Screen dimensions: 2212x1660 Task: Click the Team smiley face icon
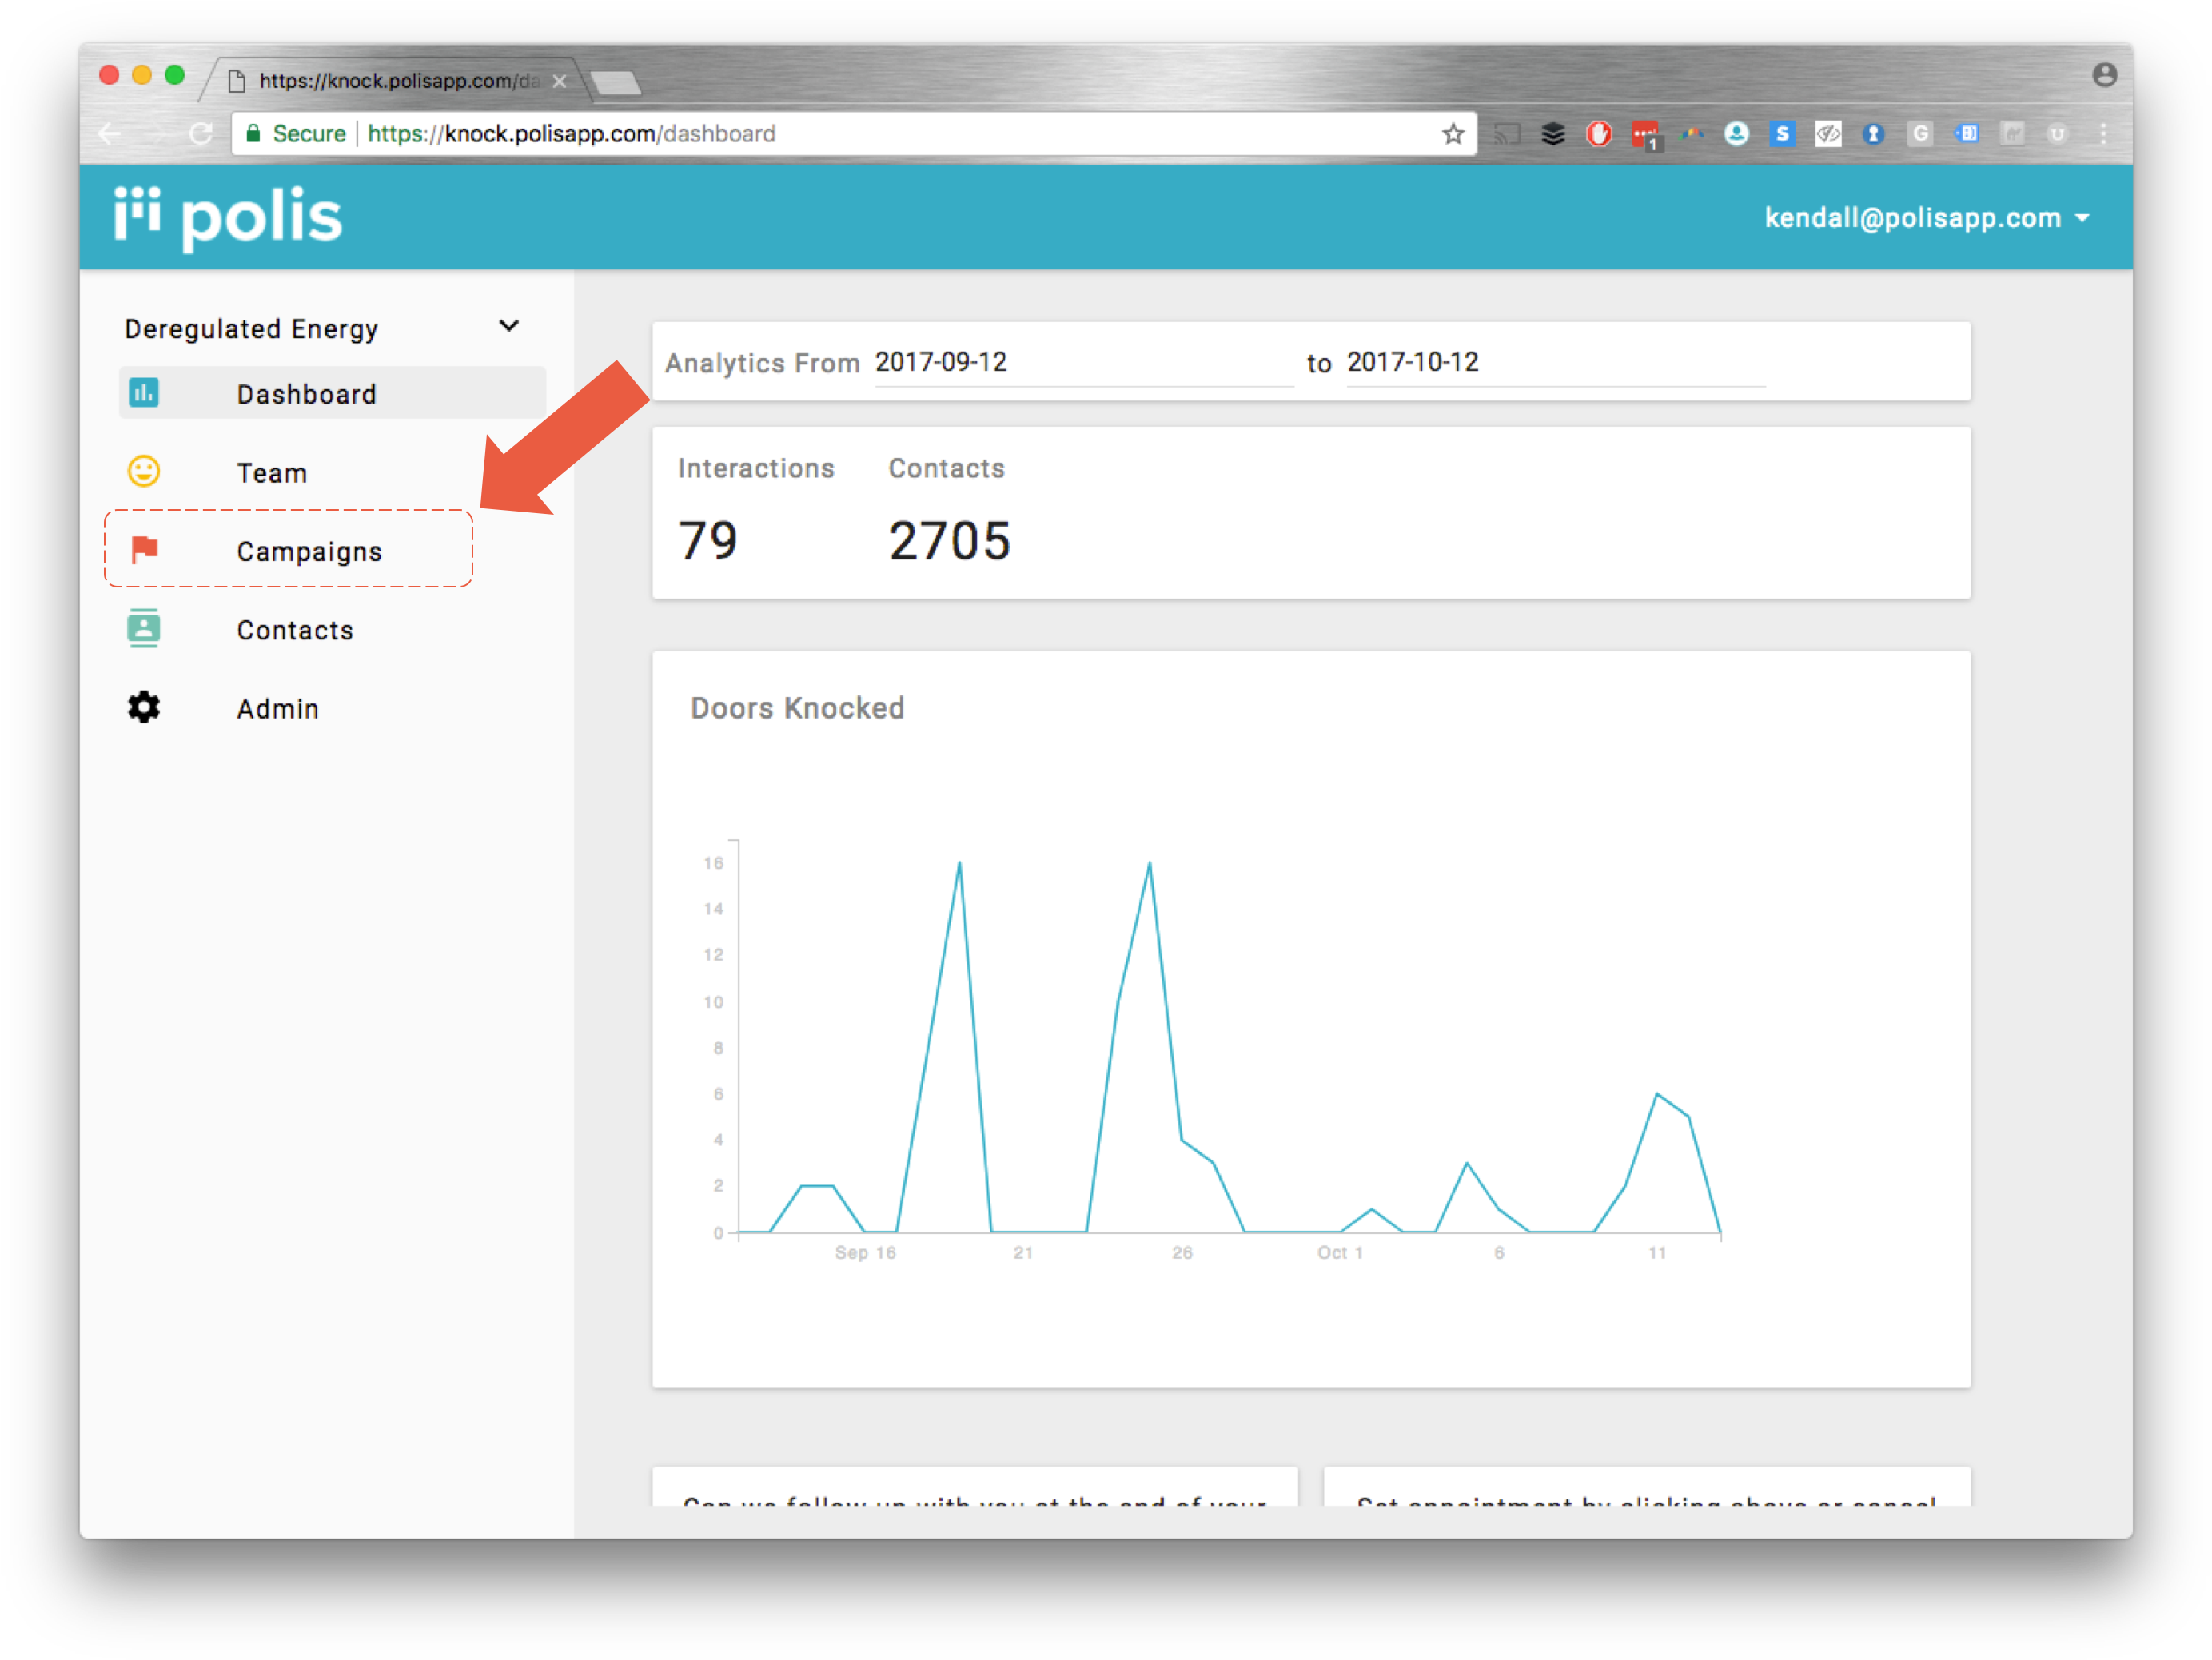click(144, 471)
